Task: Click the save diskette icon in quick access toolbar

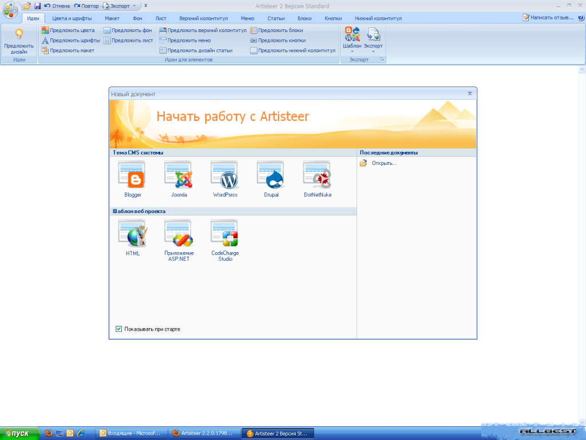Action: (x=37, y=6)
